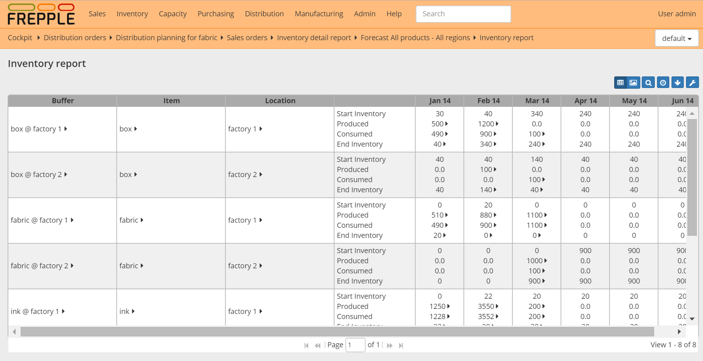703x361 pixels.
Task: Go to the last page icon
Action: [x=401, y=345]
